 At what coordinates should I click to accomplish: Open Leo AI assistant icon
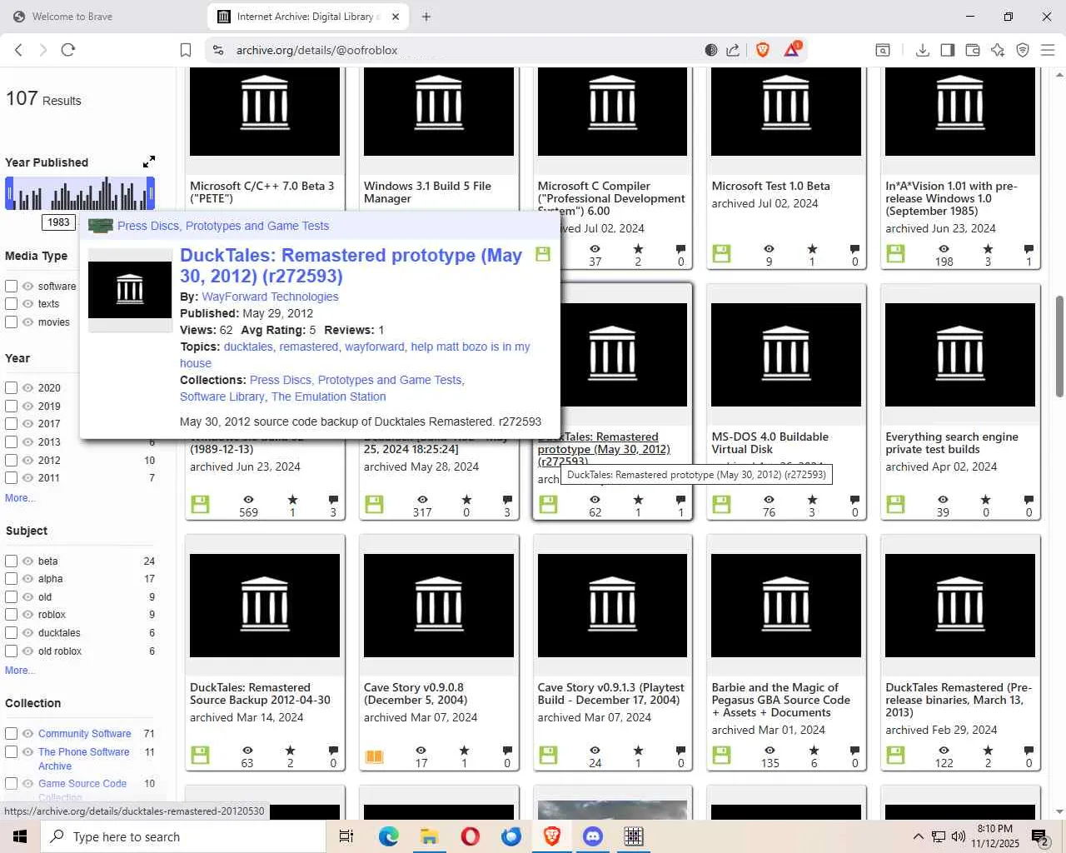pos(998,50)
